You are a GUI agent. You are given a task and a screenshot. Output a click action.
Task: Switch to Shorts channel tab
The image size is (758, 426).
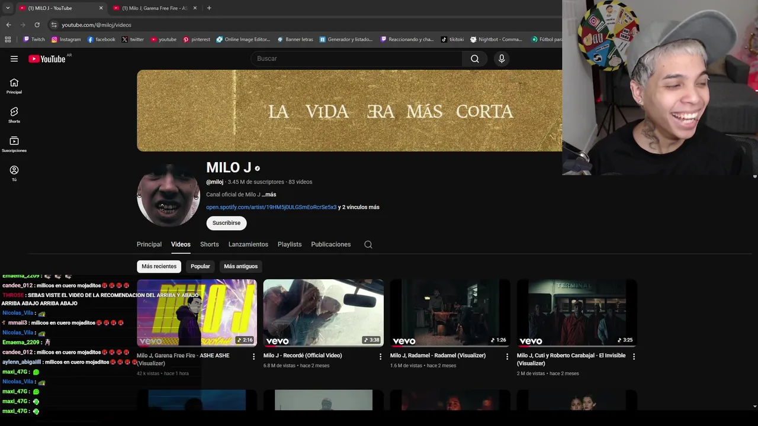pyautogui.click(x=210, y=244)
